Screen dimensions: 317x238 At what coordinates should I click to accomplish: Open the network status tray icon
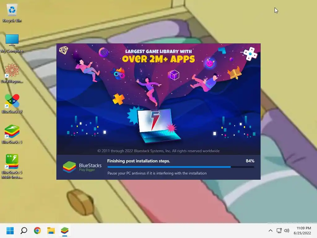click(x=279, y=231)
